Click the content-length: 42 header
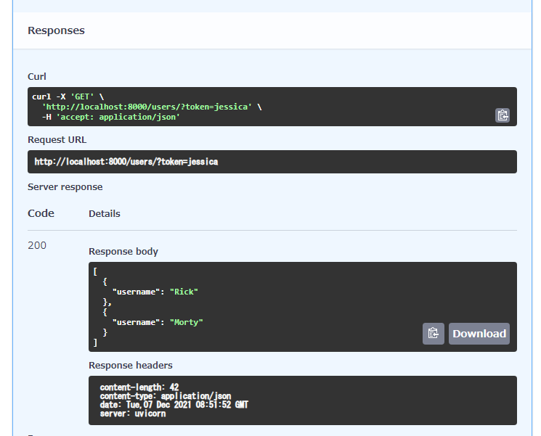This screenshot has height=436, width=541. click(x=139, y=387)
